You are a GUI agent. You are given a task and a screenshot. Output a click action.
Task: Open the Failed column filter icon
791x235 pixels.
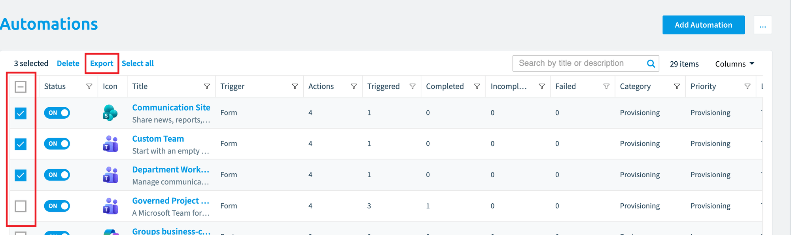point(606,86)
